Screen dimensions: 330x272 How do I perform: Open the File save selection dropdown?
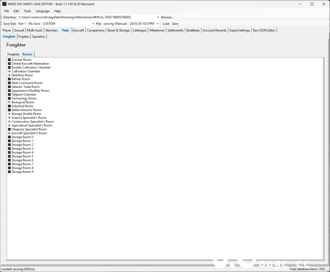pyautogui.click(x=158, y=24)
